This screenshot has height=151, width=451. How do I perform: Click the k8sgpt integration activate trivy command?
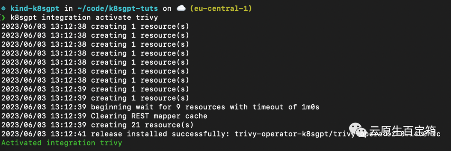(84, 18)
